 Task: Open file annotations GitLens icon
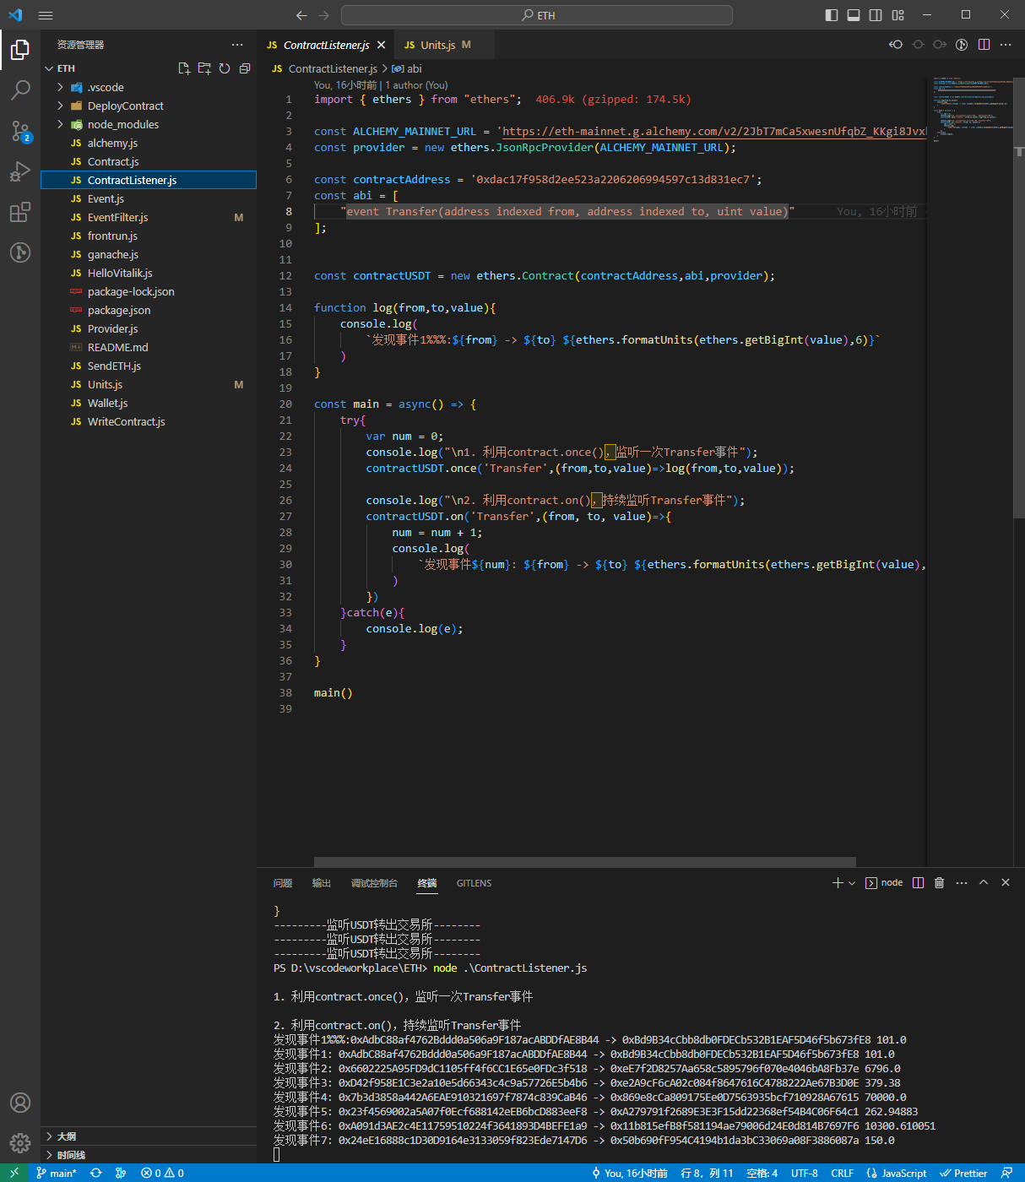962,45
